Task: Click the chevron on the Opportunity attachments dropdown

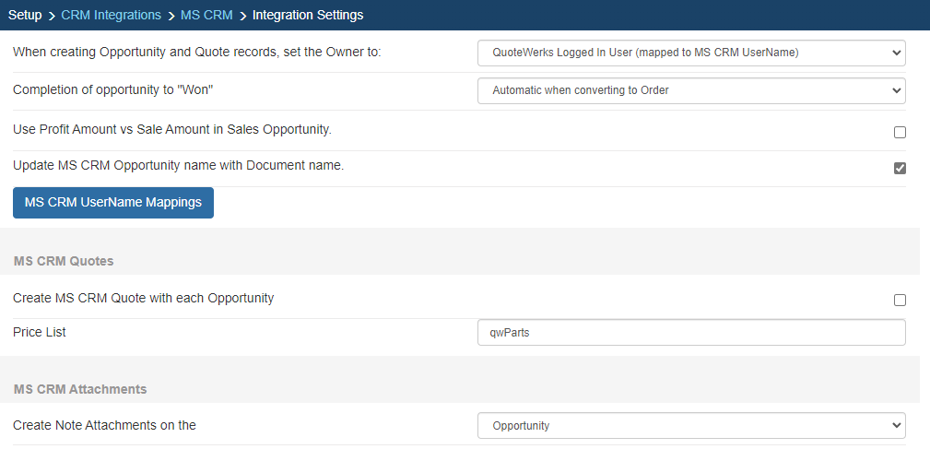Action: (896, 426)
